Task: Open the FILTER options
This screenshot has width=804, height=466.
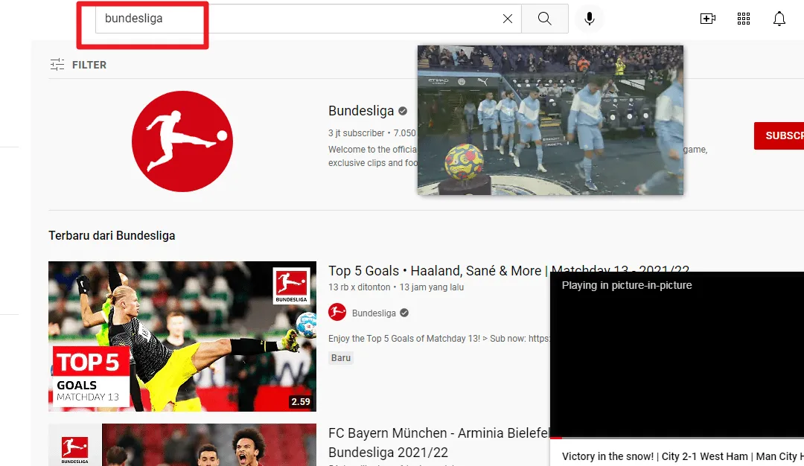Action: (x=78, y=65)
